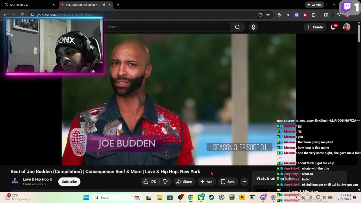Click the chat message 'whats with the title'
This screenshot has height=203, width=361.
click(x=315, y=169)
